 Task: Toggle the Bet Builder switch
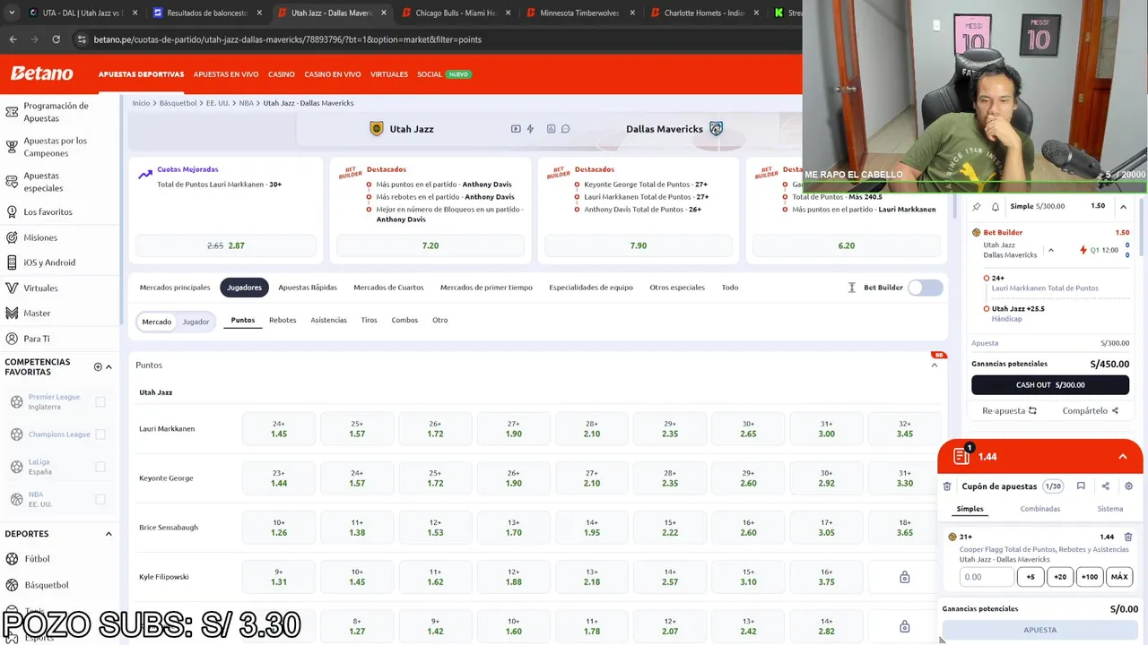pos(926,288)
